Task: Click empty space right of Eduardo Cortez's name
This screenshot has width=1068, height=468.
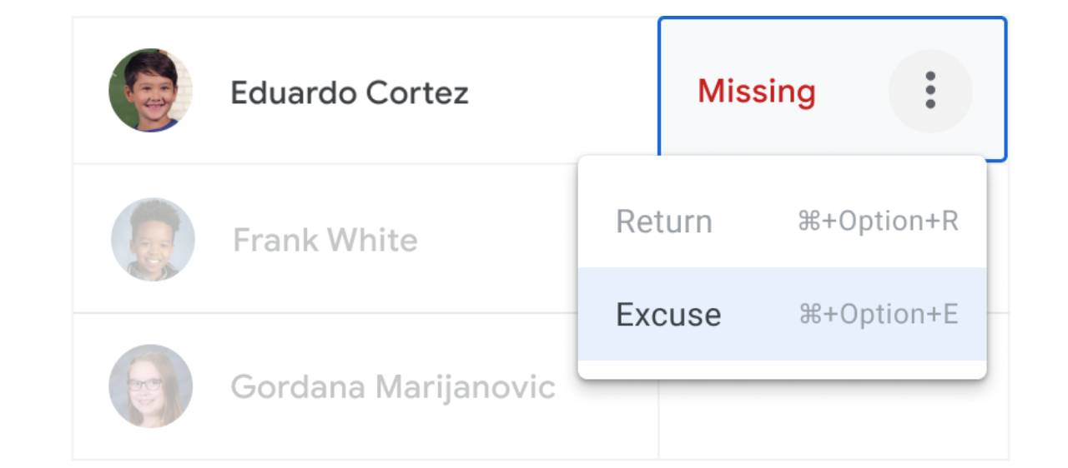Action: (559, 92)
